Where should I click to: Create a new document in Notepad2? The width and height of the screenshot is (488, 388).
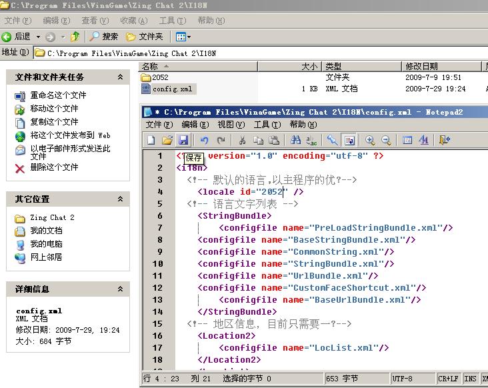click(x=151, y=140)
